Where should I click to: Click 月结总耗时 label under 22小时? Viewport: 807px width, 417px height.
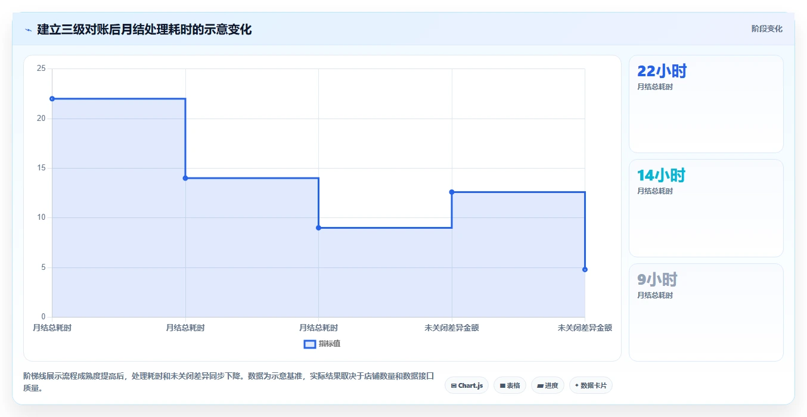[655, 87]
